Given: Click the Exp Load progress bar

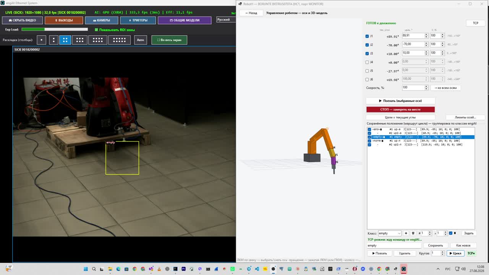Looking at the screenshot, I should [x=55, y=29].
